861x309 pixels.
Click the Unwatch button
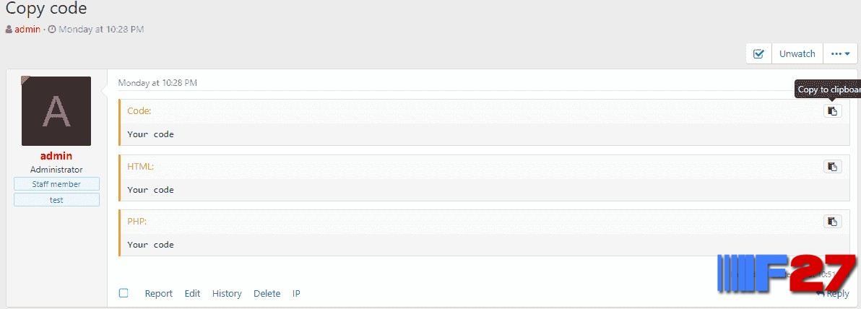[797, 53]
